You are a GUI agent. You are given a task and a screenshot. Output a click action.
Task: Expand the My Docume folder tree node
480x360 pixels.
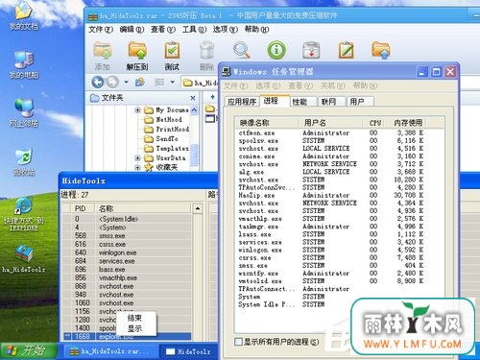coord(137,110)
